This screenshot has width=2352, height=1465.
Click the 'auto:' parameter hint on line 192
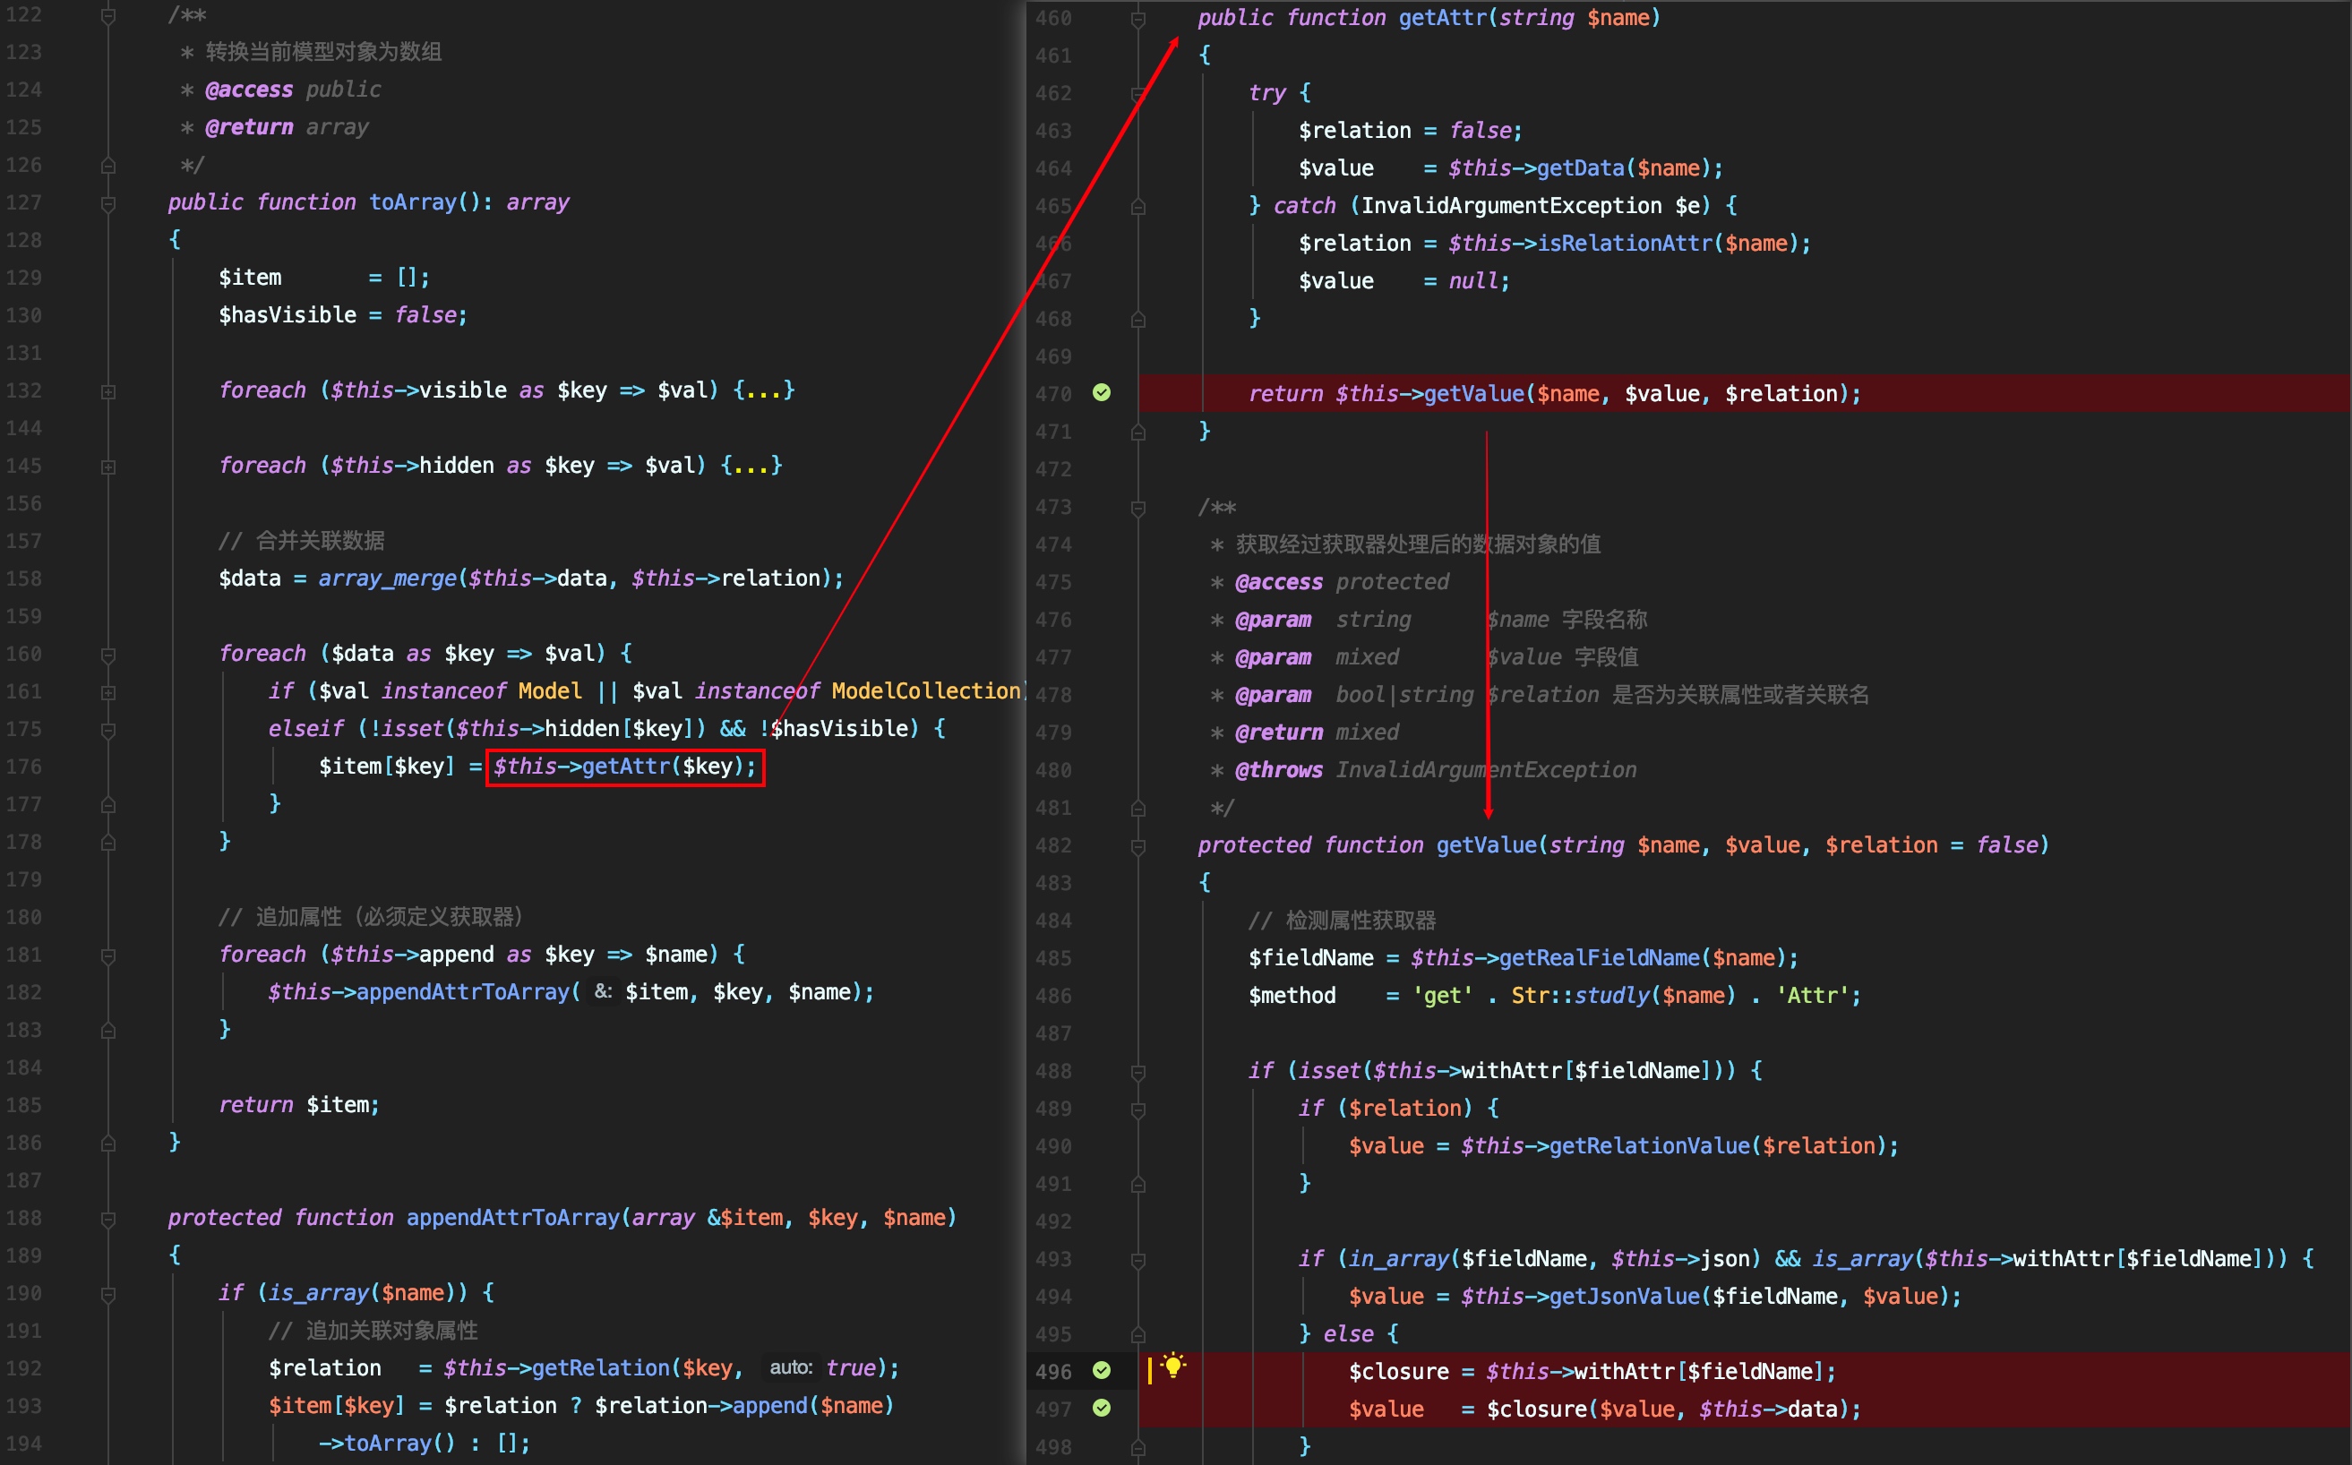click(791, 1367)
